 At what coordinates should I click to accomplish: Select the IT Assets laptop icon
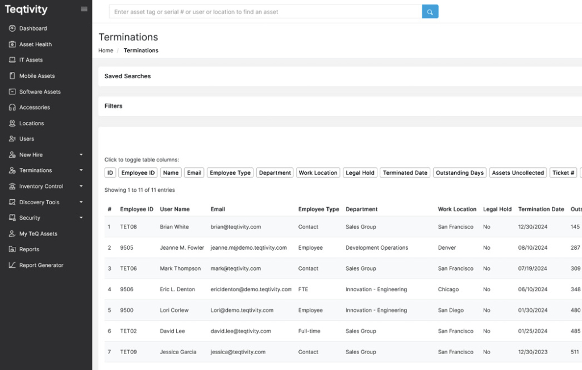coord(13,60)
